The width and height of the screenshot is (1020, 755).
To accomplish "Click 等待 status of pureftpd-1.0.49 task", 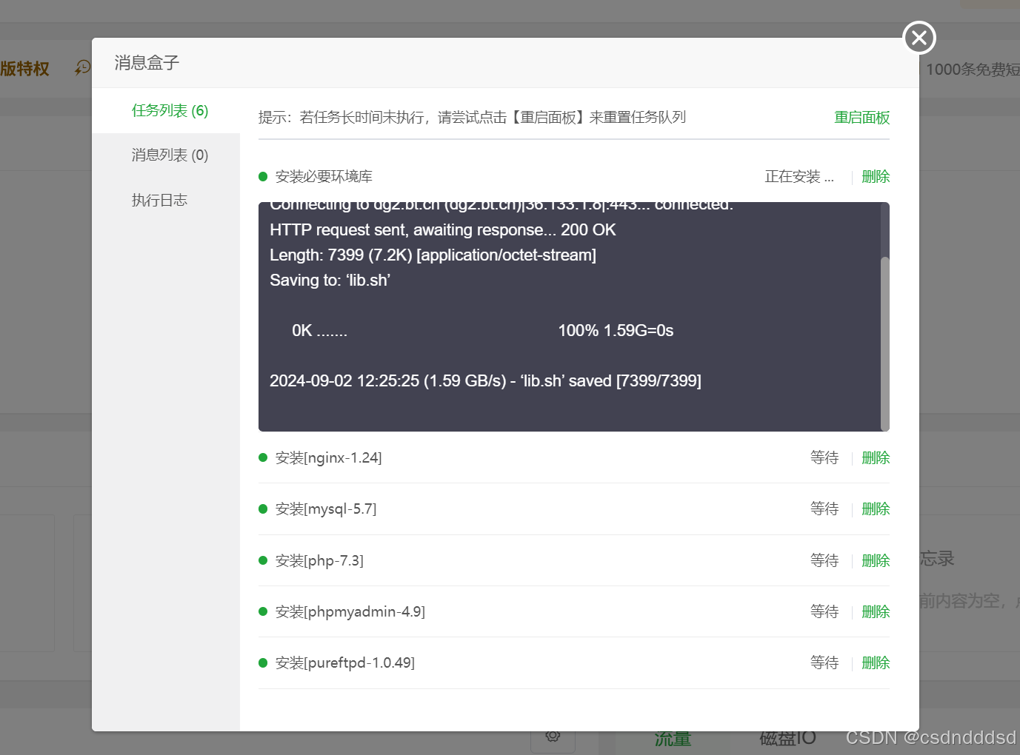I will pyautogui.click(x=824, y=663).
